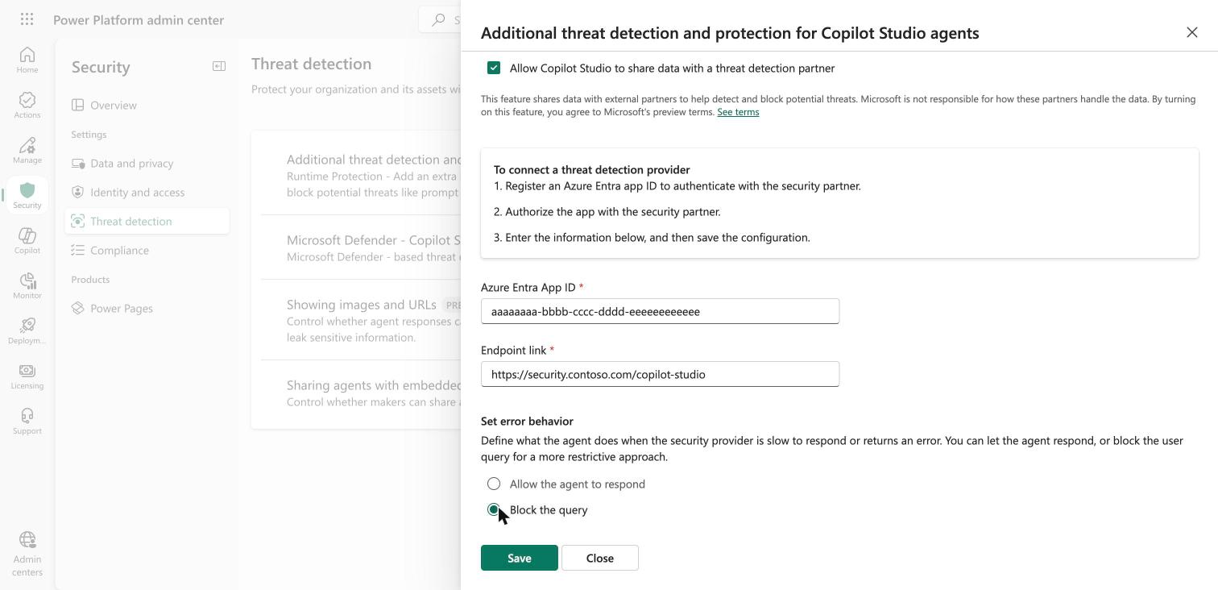Open Licensing in the left rail

[x=27, y=376]
